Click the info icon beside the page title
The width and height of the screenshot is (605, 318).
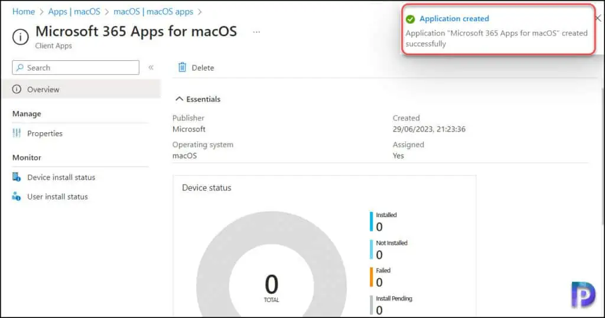(x=21, y=37)
